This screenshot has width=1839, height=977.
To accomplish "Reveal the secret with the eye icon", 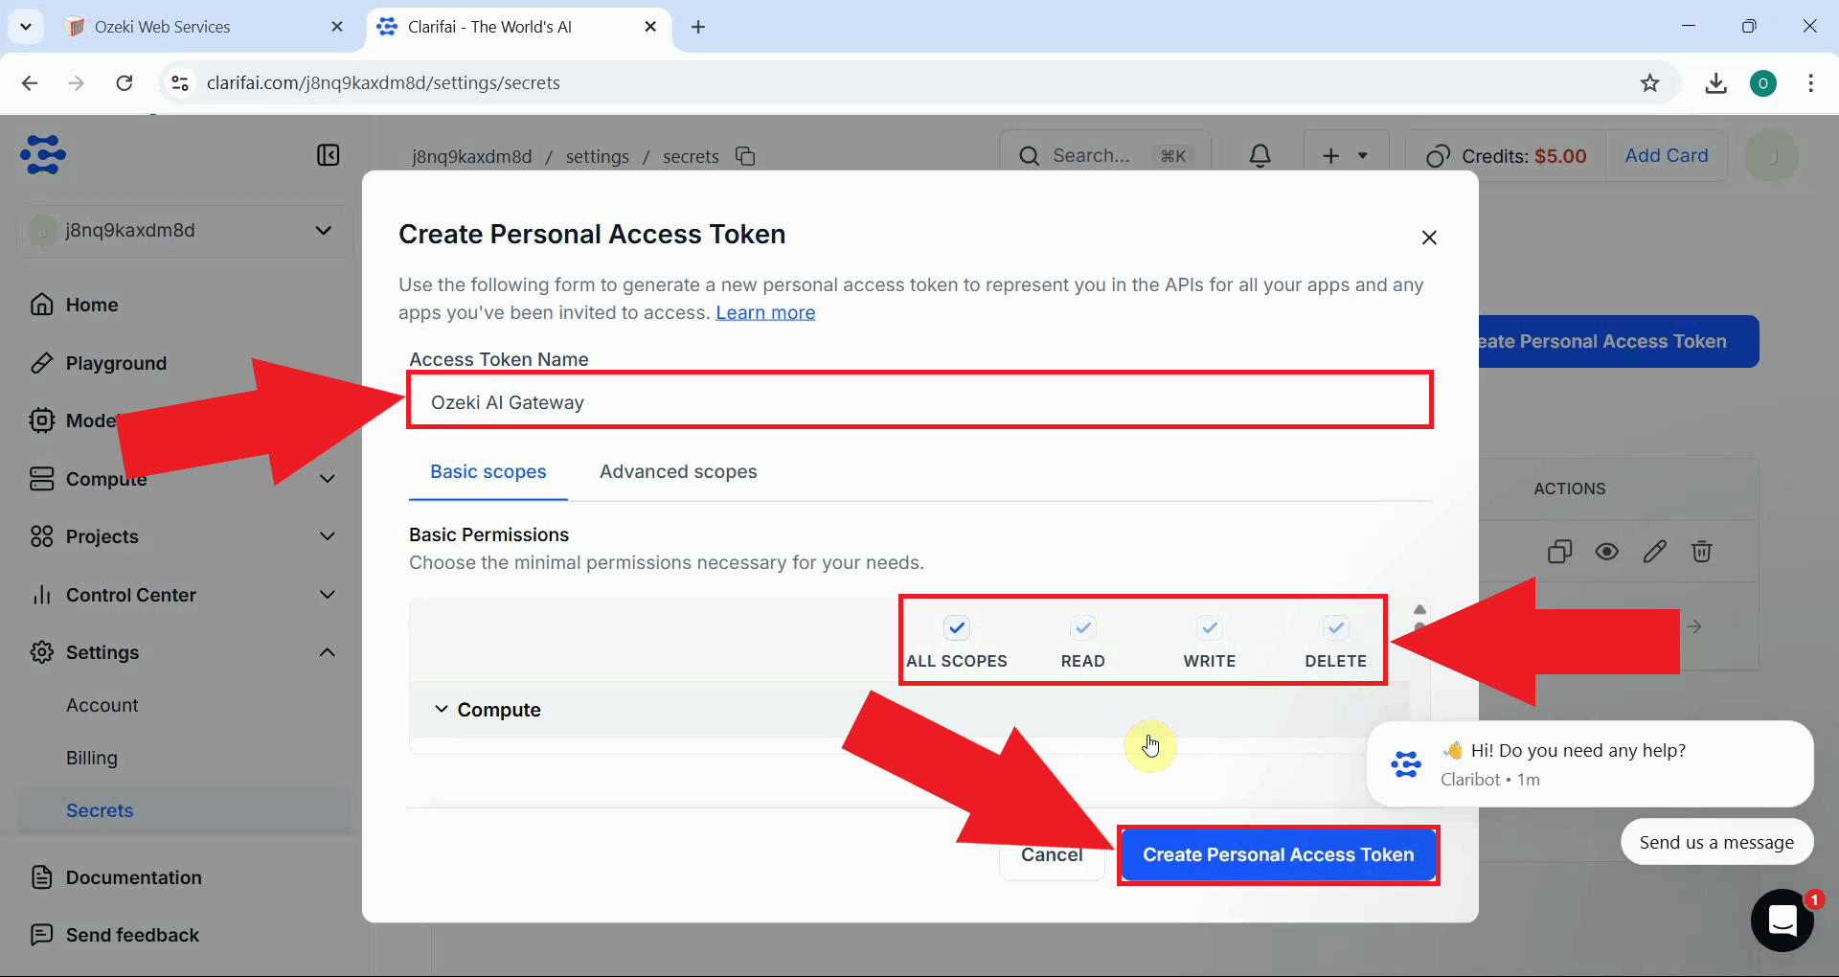I will (x=1607, y=552).
